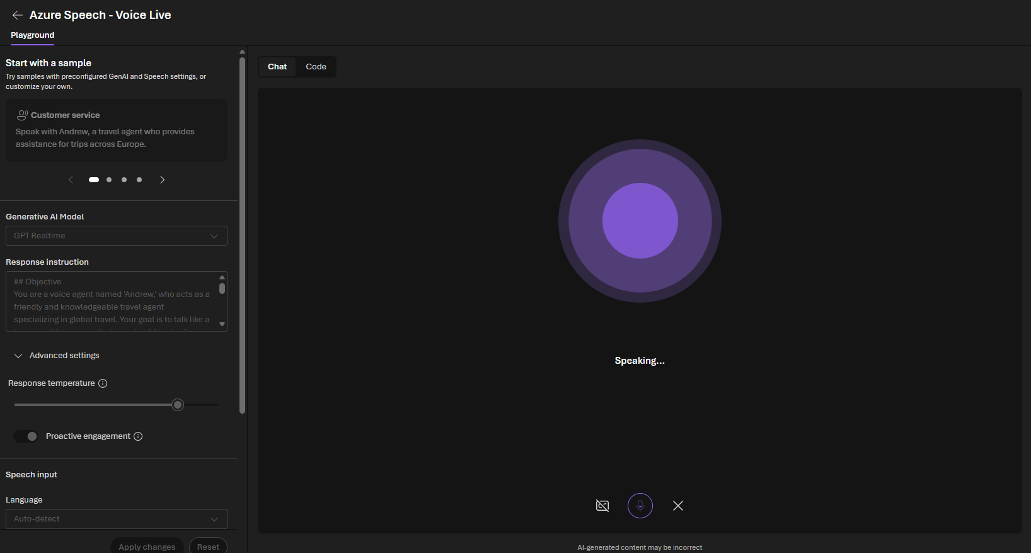Image resolution: width=1031 pixels, height=553 pixels.
Task: Click Response instruction scrollbar up arrow
Action: (x=222, y=277)
